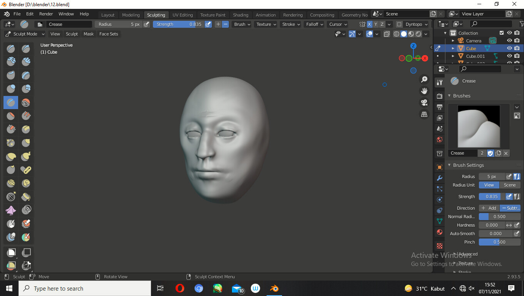Image resolution: width=524 pixels, height=296 pixels.
Task: Switch to the UV Editing workspace tab
Action: [183, 15]
